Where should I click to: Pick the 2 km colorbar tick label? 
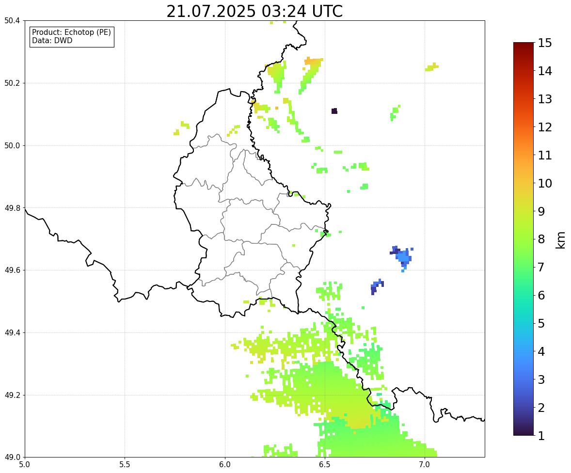[x=541, y=408]
